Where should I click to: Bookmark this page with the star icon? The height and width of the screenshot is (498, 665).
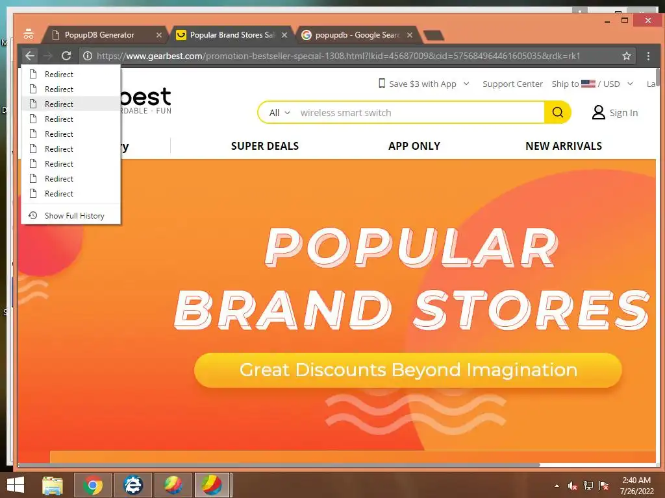click(x=627, y=56)
